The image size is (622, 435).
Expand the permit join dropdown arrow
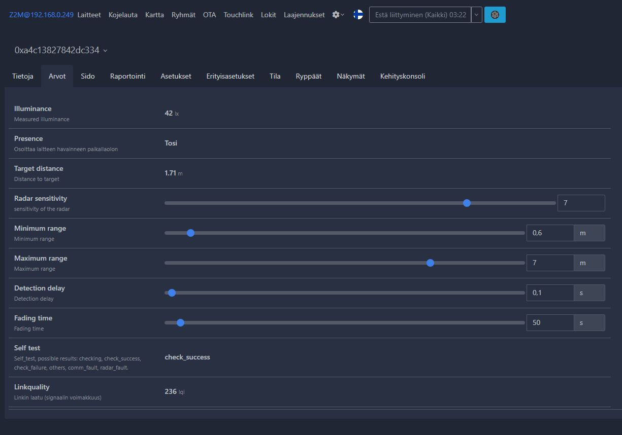point(476,15)
